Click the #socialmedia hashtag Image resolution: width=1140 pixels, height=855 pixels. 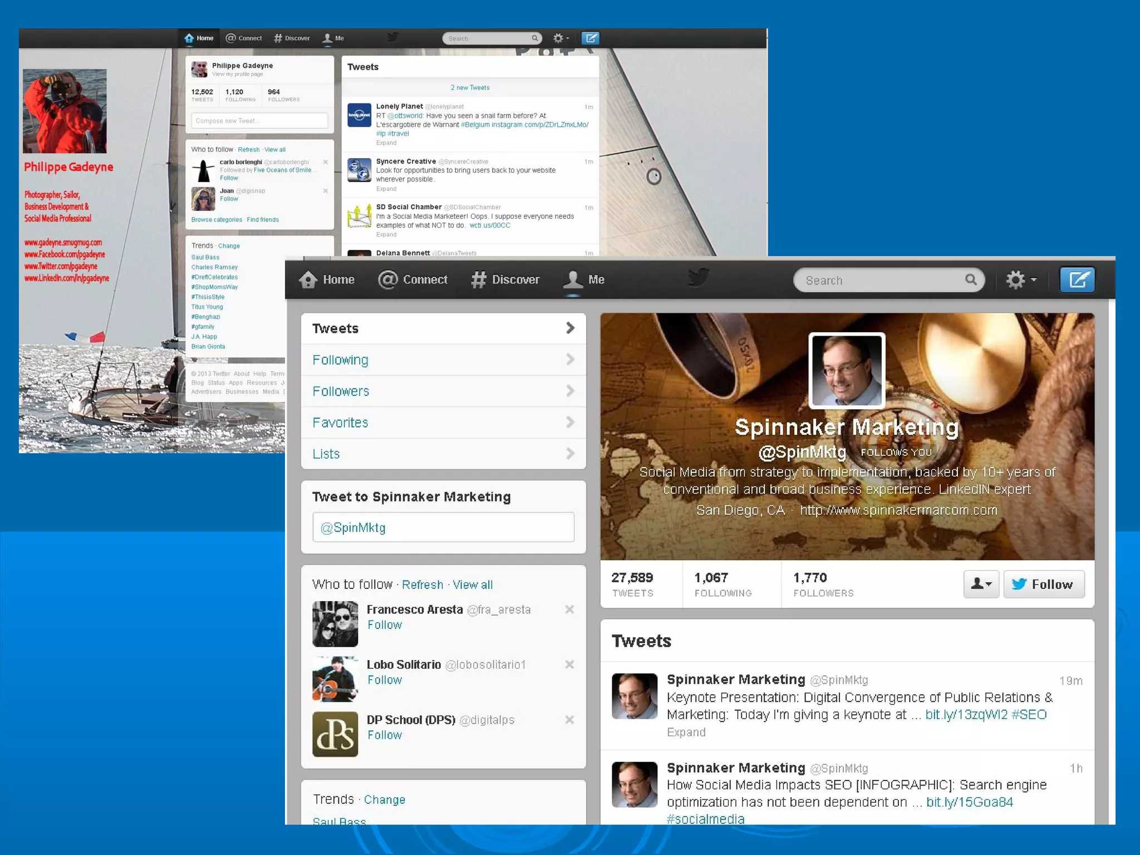[706, 819]
